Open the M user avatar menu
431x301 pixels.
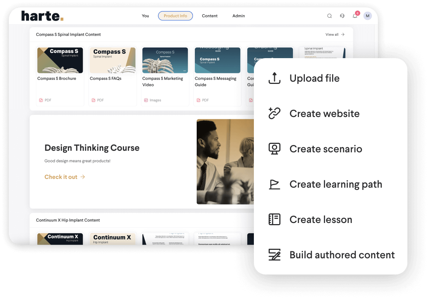pyautogui.click(x=368, y=16)
